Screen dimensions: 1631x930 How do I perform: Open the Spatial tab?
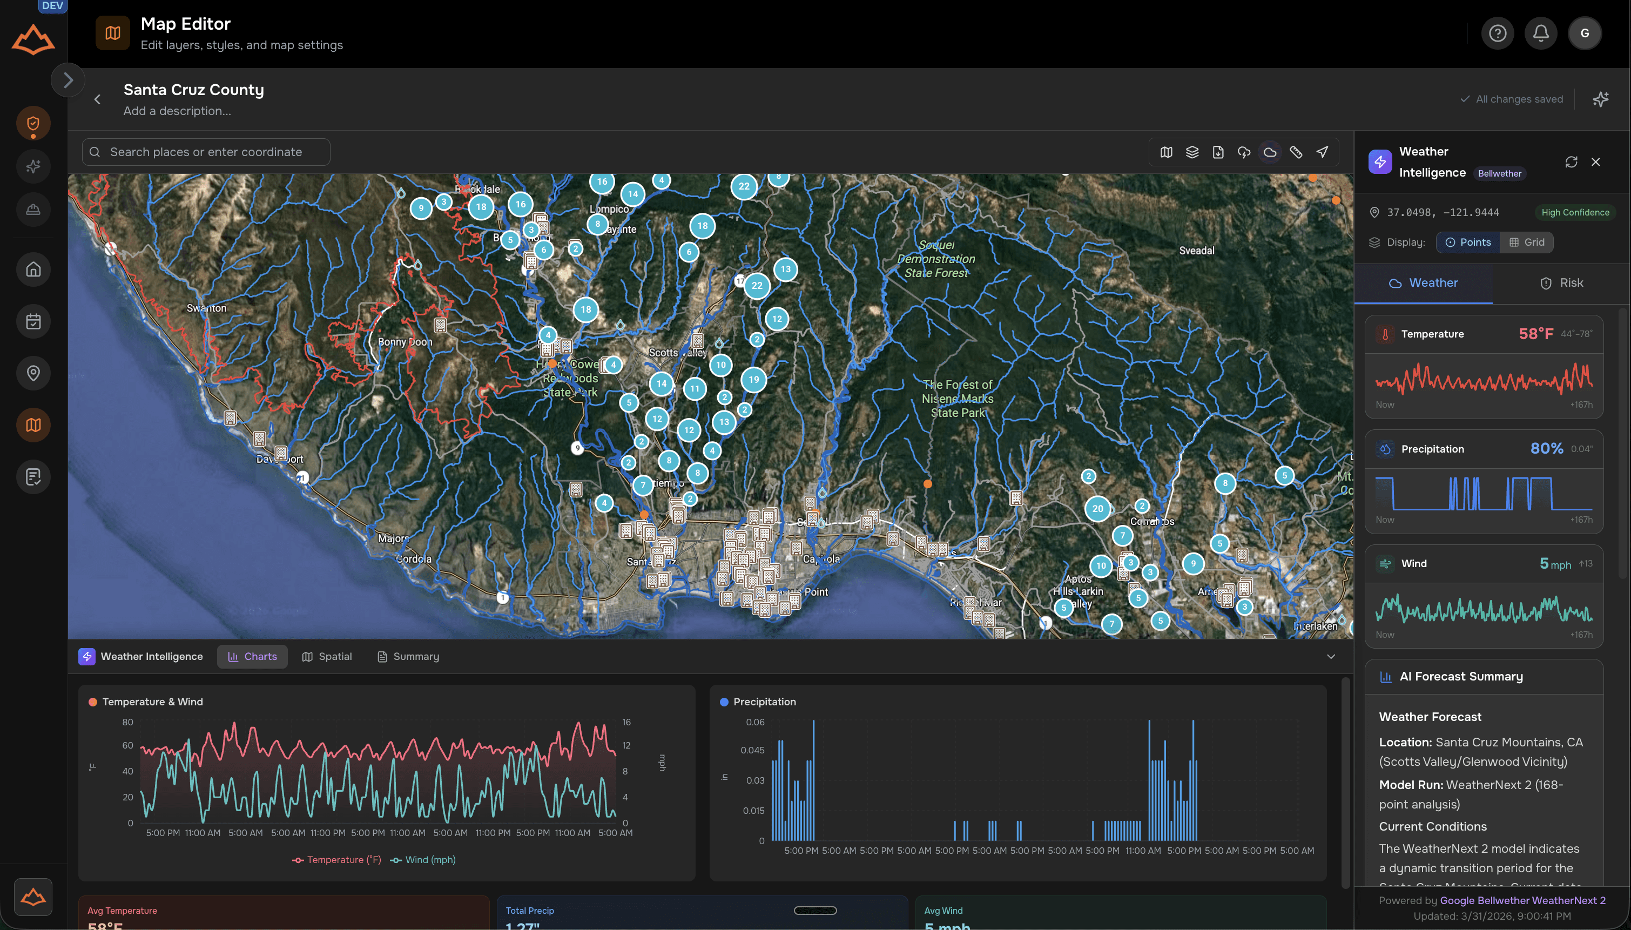(x=327, y=657)
